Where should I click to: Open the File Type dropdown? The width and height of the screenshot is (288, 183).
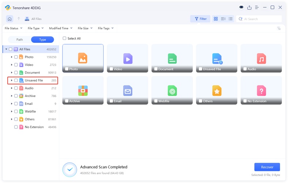tap(35, 28)
